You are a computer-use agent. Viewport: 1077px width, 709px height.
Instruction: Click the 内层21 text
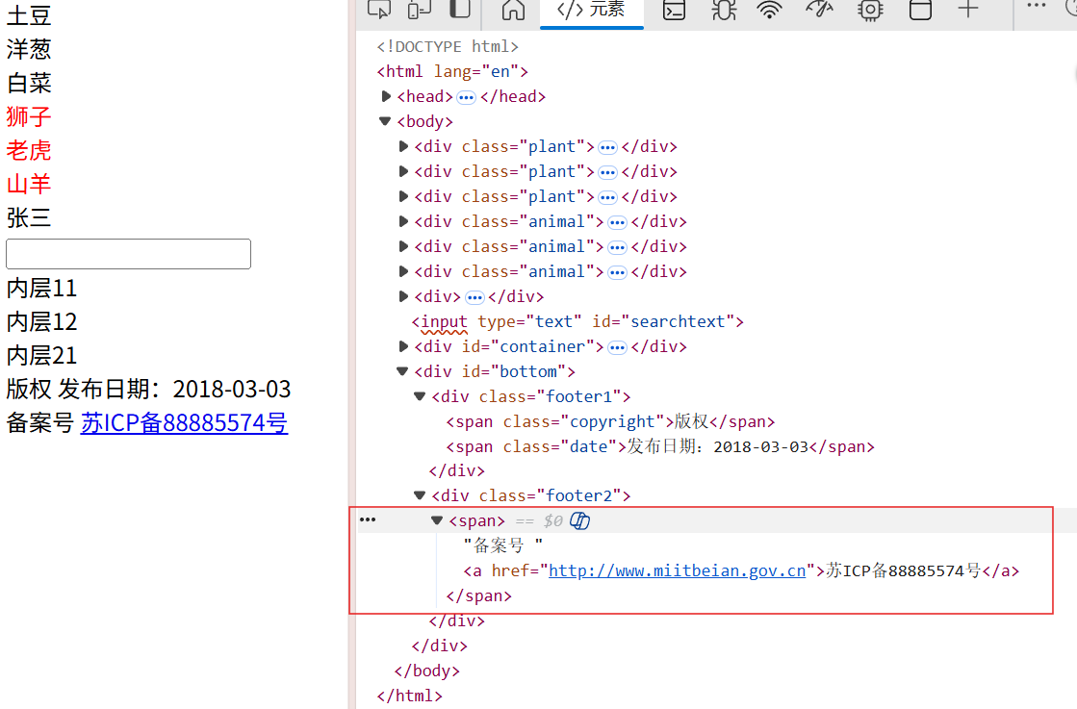click(42, 356)
